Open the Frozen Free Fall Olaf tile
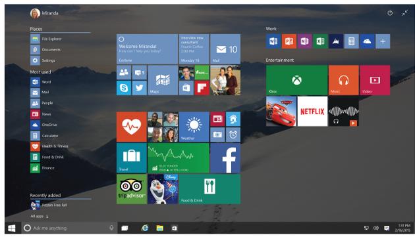415x237 pixels. tap(163, 189)
